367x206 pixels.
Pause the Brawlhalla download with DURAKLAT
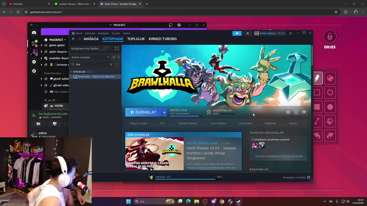click(x=143, y=112)
